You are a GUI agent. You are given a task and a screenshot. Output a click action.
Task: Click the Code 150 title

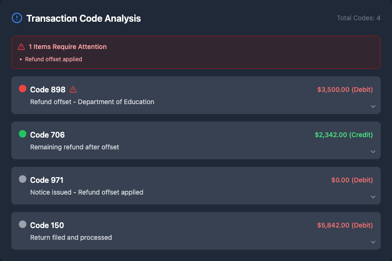[x=47, y=225]
